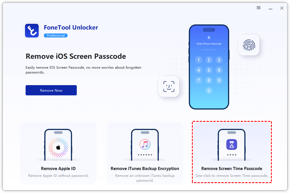Click the fingerprint Touch ID icon

click(x=249, y=45)
